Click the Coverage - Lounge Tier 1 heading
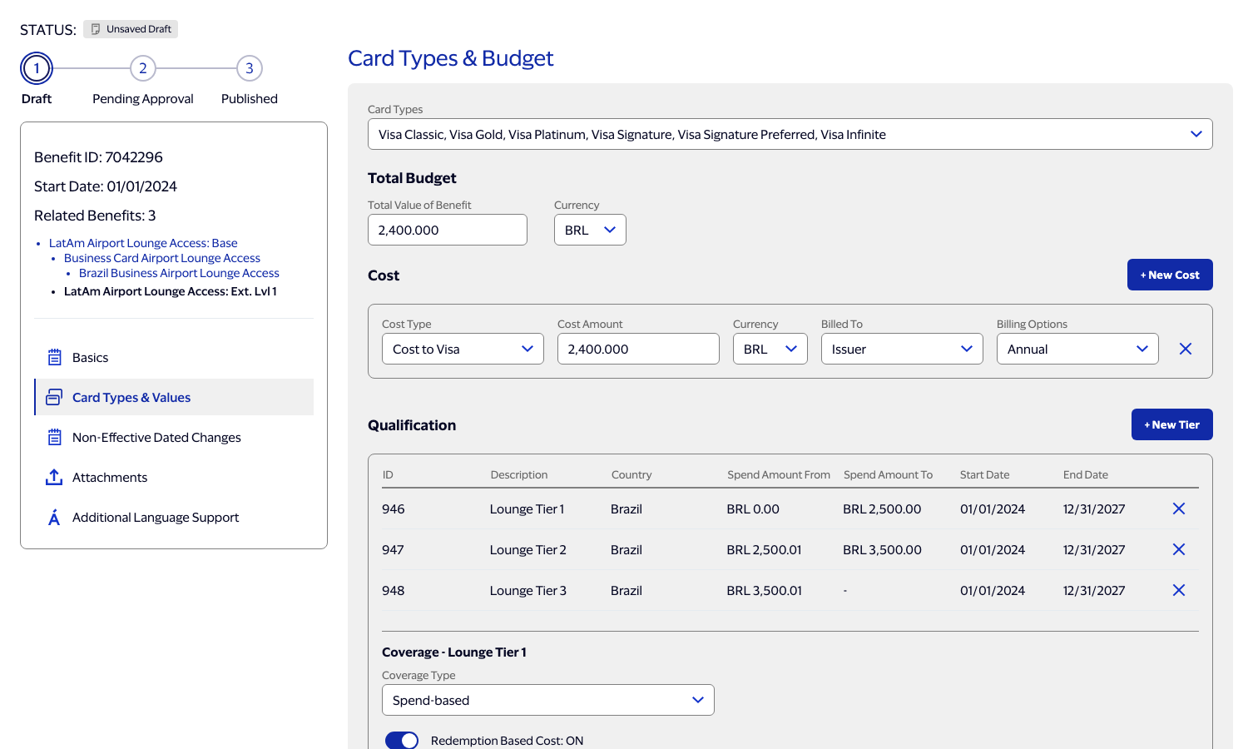The image size is (1253, 749). tap(454, 652)
